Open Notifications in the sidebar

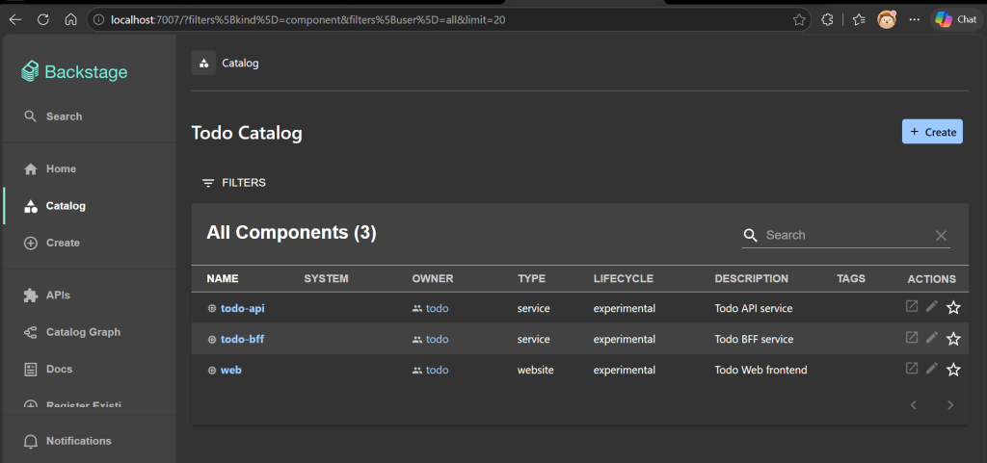point(67,441)
